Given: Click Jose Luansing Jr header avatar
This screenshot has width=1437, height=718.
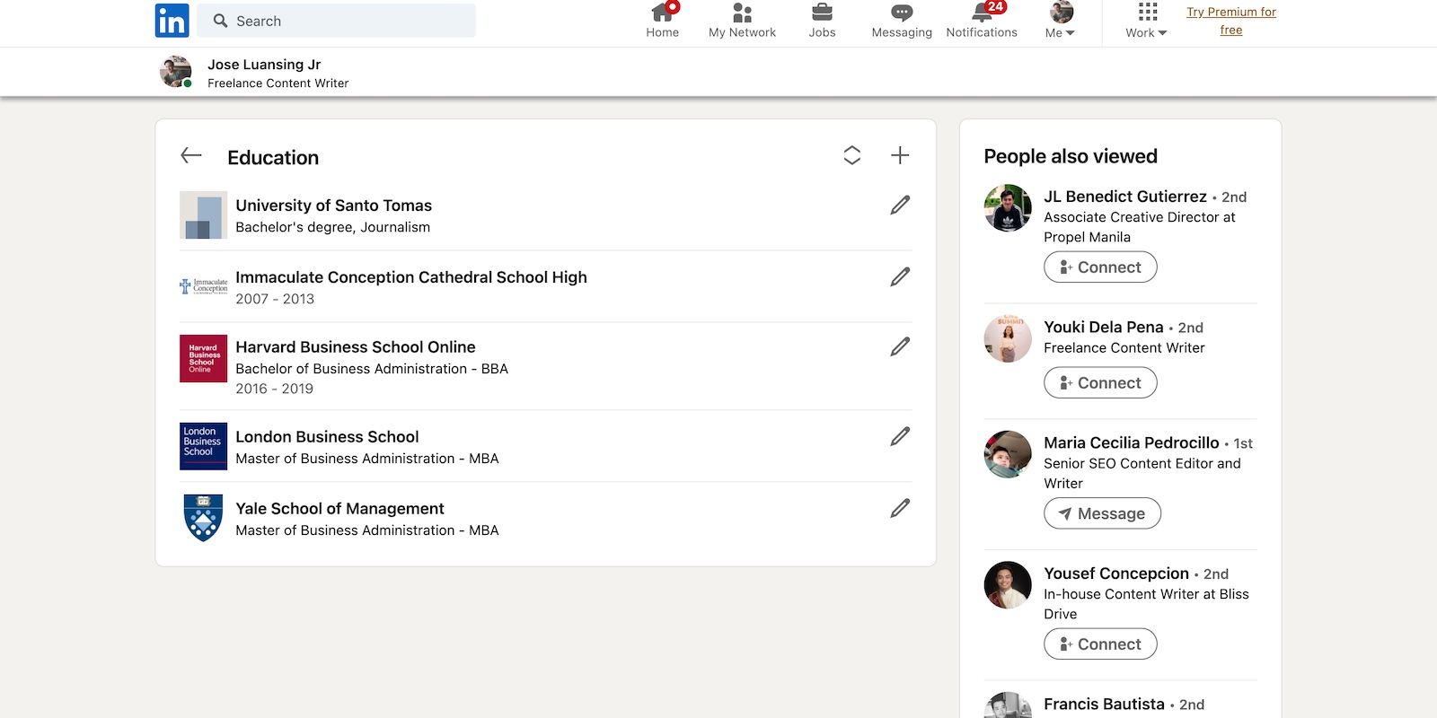Looking at the screenshot, I should (176, 71).
